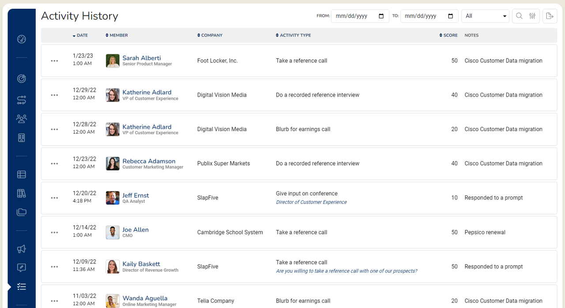The height and width of the screenshot is (308, 565).
Task: Open the ellipsis menu for Sarah Alberti row
Action: coord(54,61)
